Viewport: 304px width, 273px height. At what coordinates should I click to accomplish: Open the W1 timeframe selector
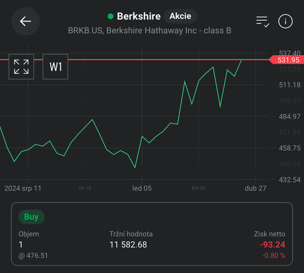pos(56,66)
